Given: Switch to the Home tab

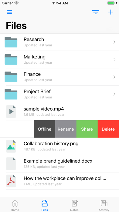Looking at the screenshot, I should (x=15, y=206).
